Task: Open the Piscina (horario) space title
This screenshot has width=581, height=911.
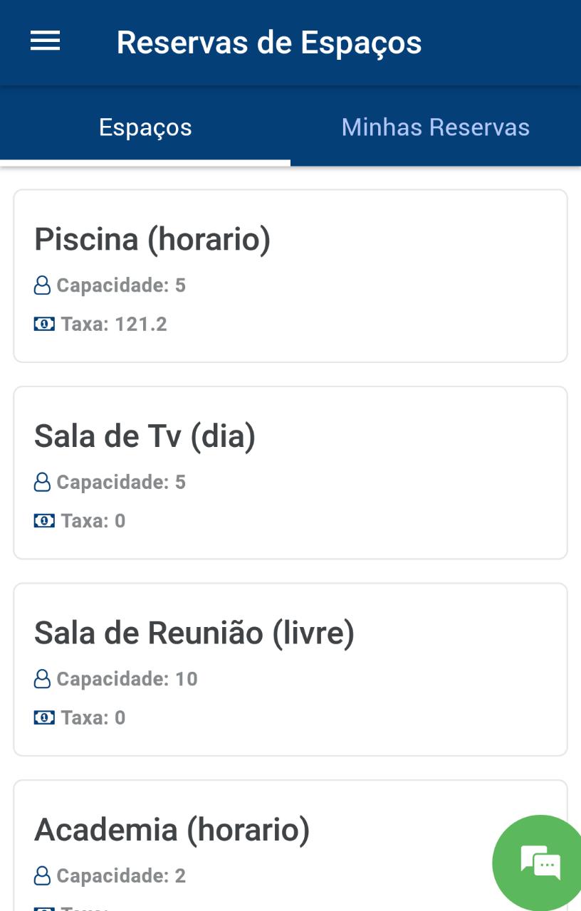Action: [x=152, y=239]
